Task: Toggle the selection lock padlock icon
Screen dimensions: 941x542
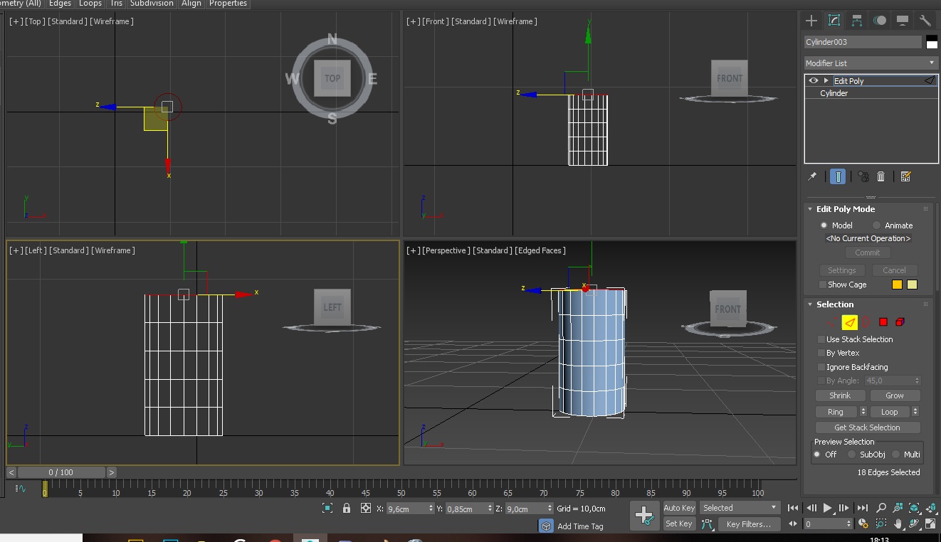Action: coord(347,508)
